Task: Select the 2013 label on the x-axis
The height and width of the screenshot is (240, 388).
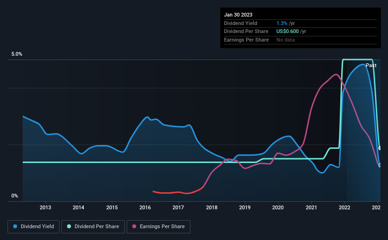Action: 45,207
